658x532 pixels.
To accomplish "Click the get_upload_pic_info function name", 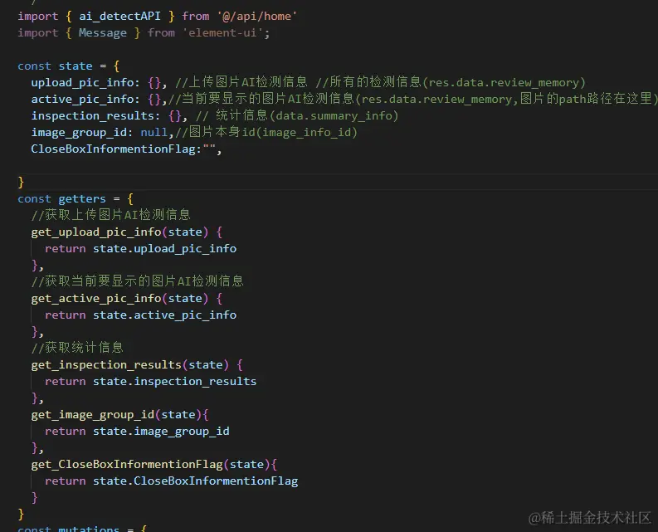I will [x=96, y=232].
